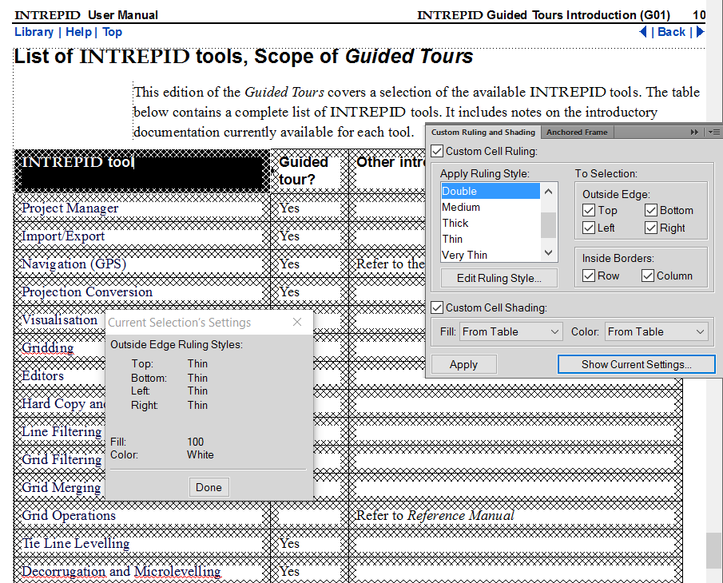Click the Project Manager table cell
Image resolution: width=723 pixels, height=583 pixels.
(x=142, y=208)
